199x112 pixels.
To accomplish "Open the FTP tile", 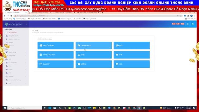I will [132, 55].
